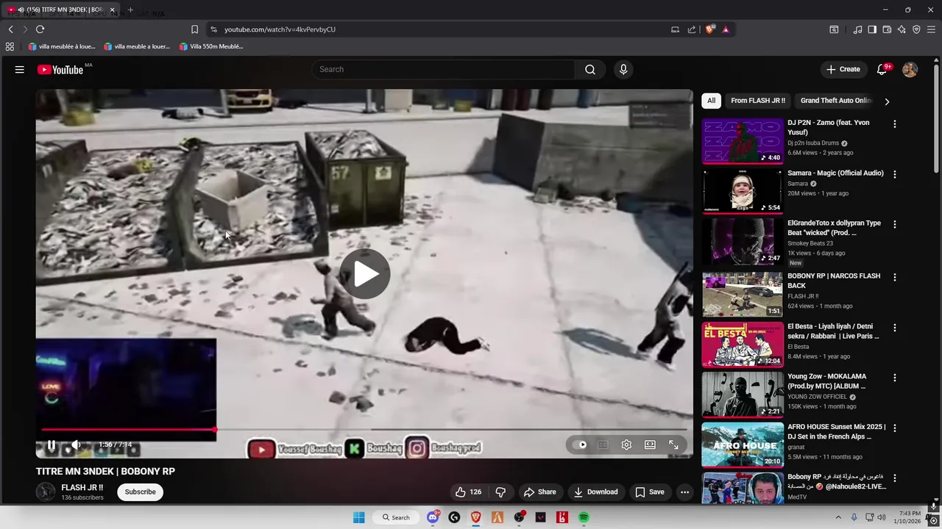Viewport: 942px width, 529px height.
Task: Open Brave Wallet icon
Action: tap(887, 29)
